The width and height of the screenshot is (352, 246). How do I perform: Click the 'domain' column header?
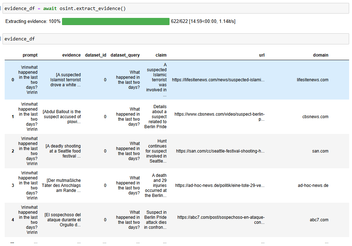click(x=320, y=55)
